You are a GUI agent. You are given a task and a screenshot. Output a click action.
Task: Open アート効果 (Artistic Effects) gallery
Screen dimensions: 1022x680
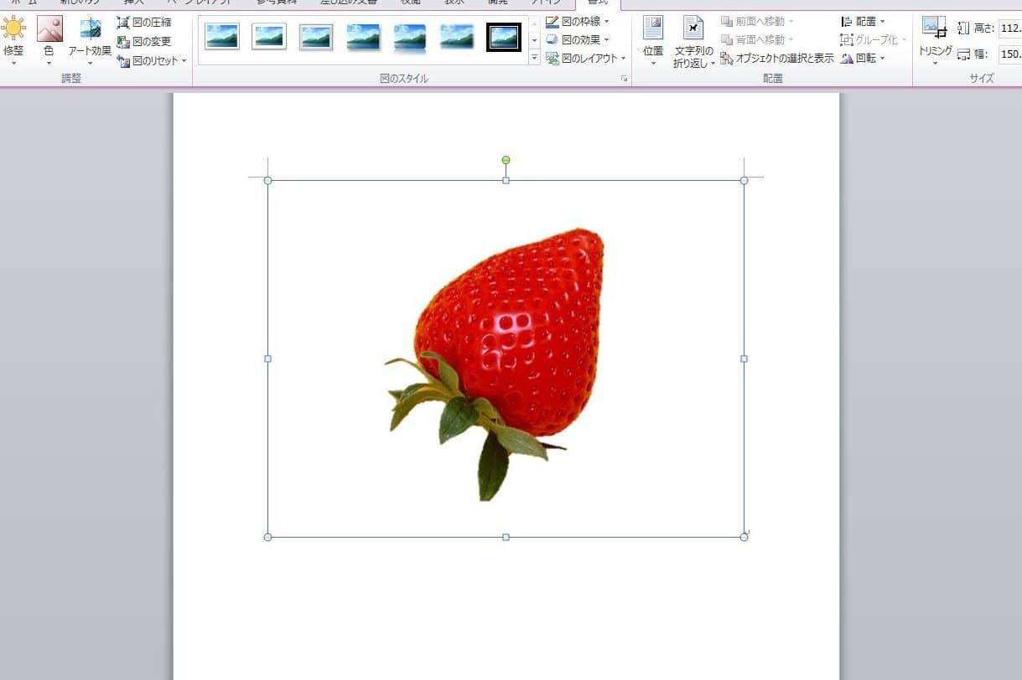click(90, 35)
